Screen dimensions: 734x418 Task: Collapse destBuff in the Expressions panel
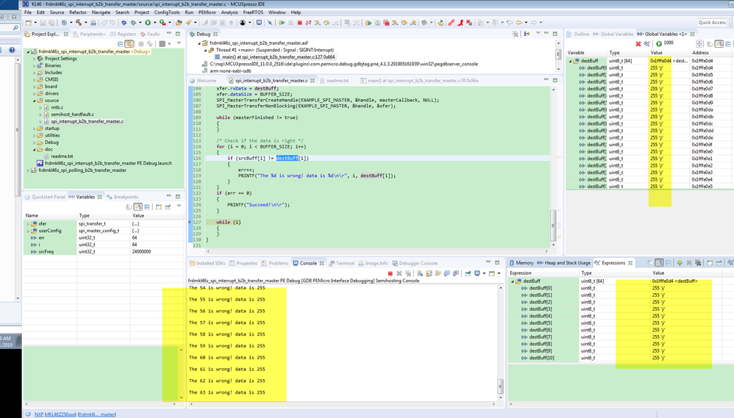(513, 281)
